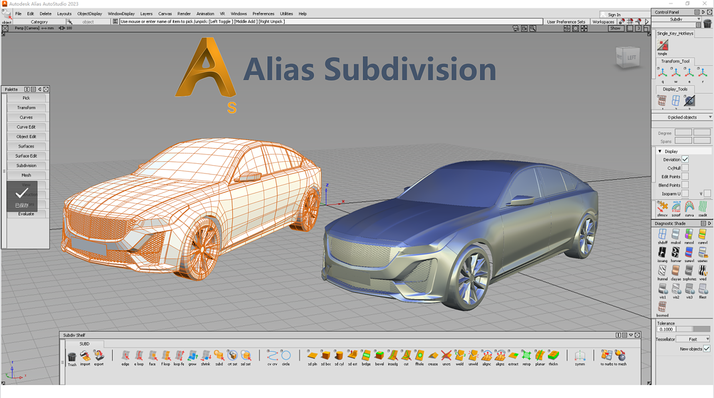Image resolution: width=714 pixels, height=398 pixels.
Task: Adjust the Tolerance slider
Action: point(693,329)
